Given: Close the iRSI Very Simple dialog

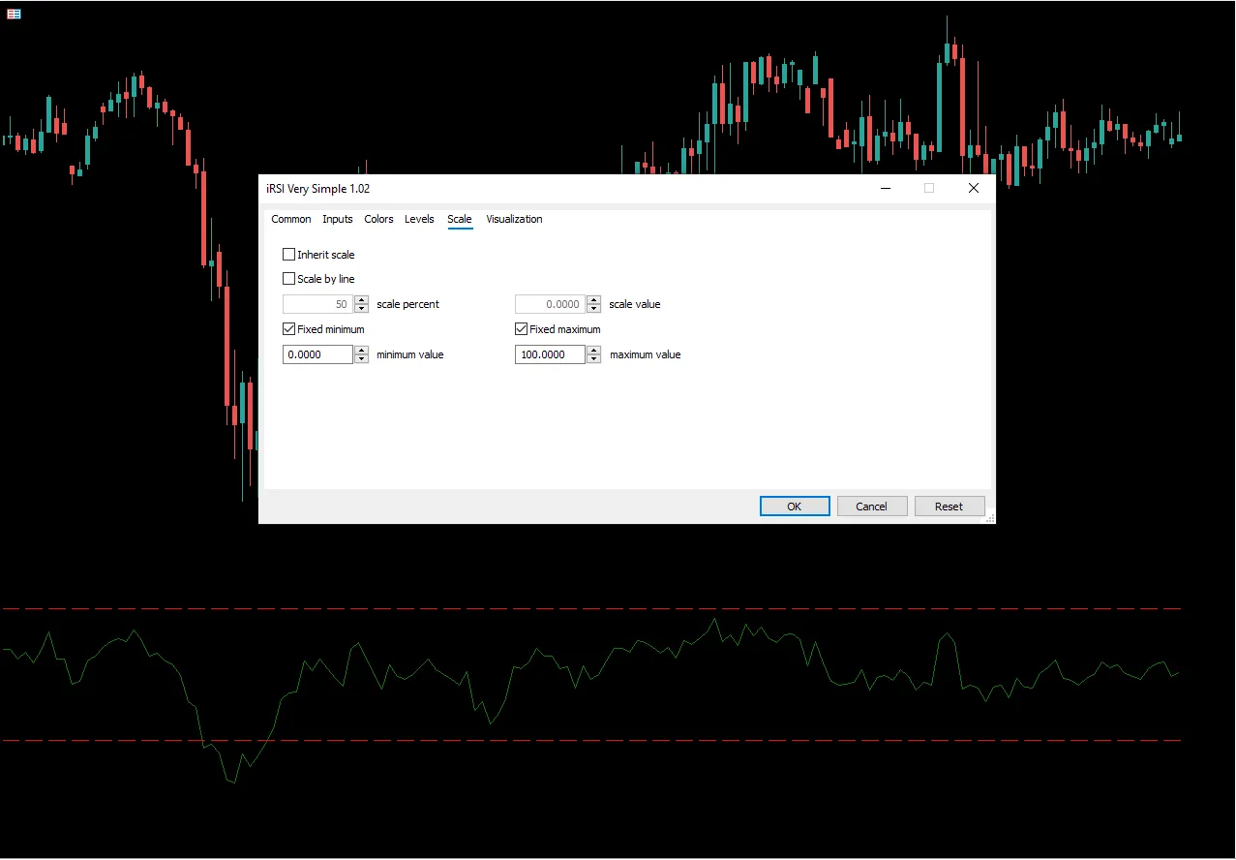Looking at the screenshot, I should 974,189.
